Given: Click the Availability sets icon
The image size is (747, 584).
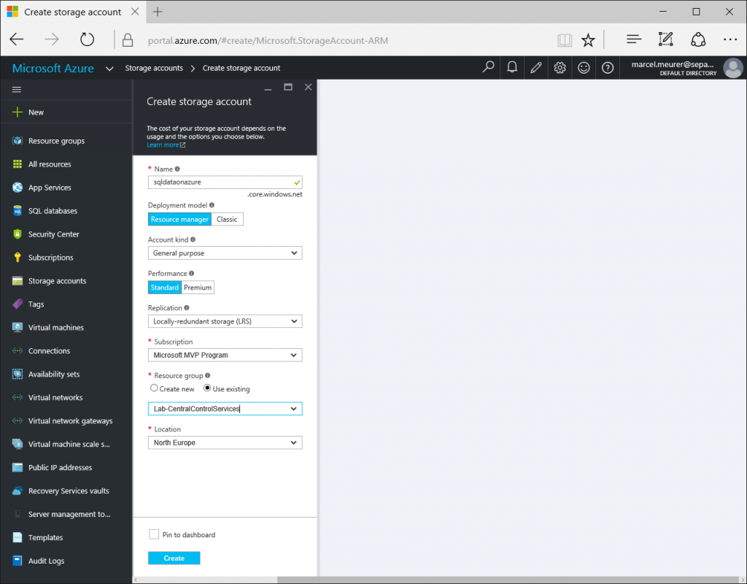Looking at the screenshot, I should click(x=18, y=374).
